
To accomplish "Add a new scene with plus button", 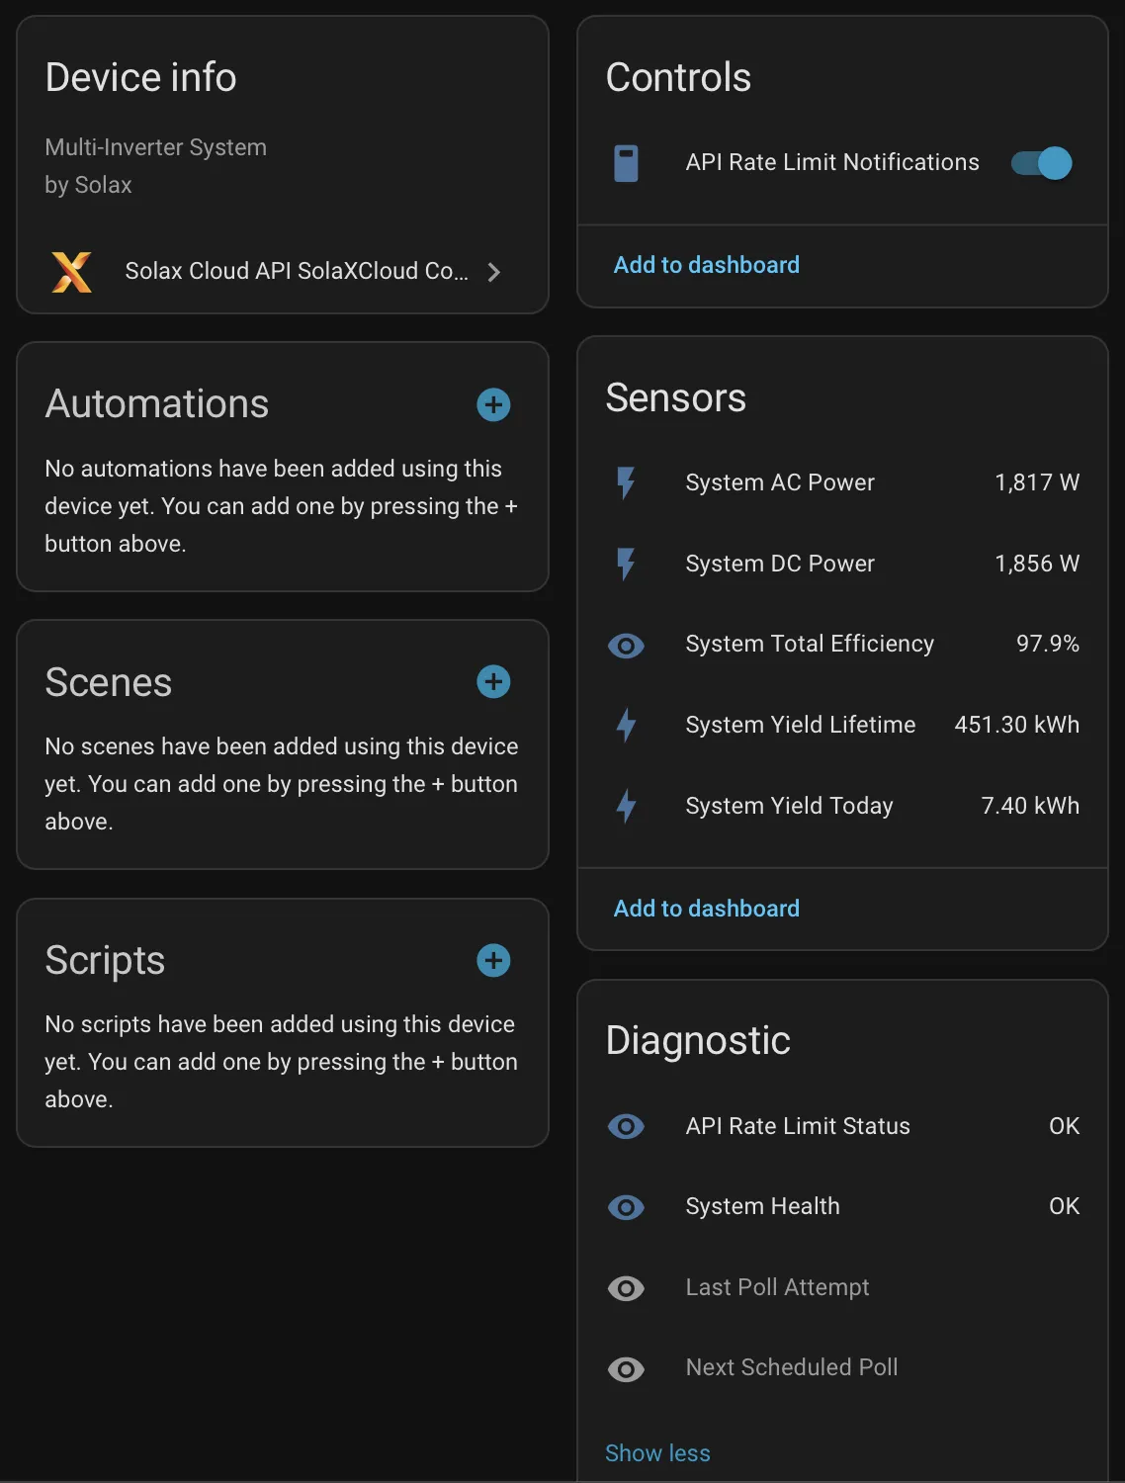I will (x=493, y=681).
